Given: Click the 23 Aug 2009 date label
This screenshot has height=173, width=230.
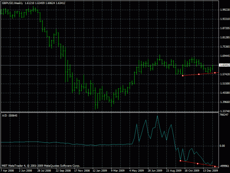Looking at the screenshot, I should [174, 170].
